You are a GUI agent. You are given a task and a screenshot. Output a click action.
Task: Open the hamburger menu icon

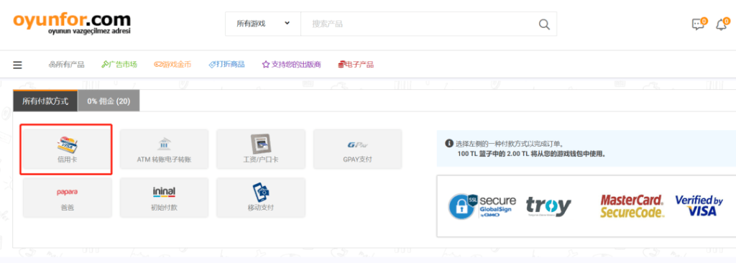coord(17,65)
